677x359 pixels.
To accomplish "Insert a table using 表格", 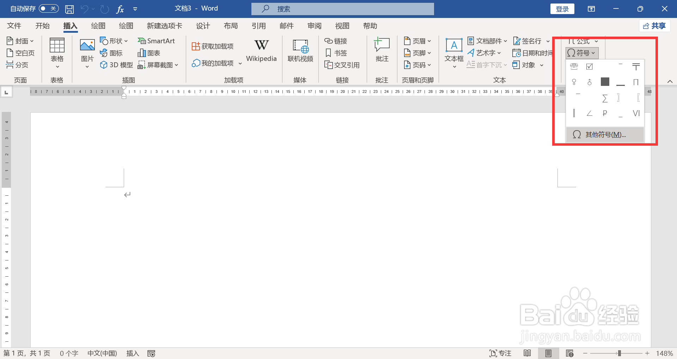I will click(57, 53).
